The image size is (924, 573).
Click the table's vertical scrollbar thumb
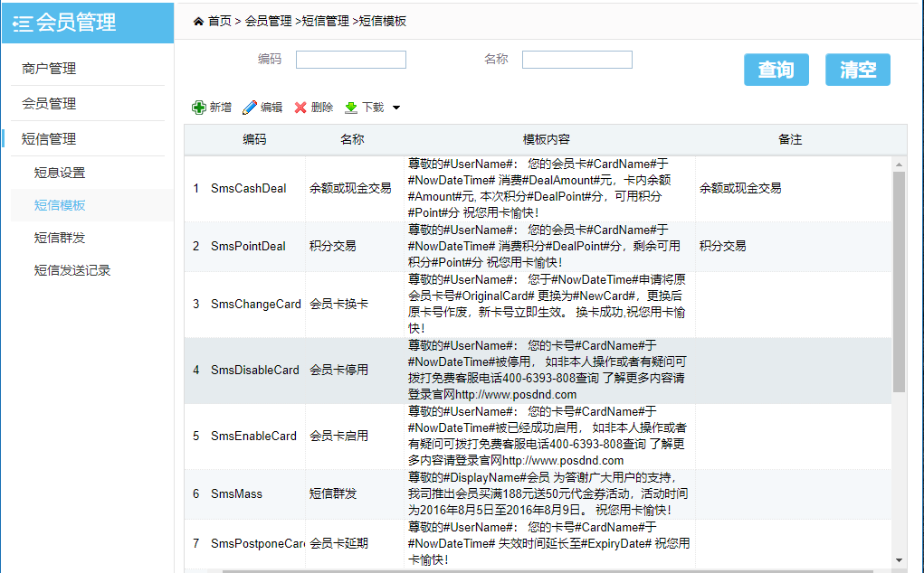tap(899, 280)
